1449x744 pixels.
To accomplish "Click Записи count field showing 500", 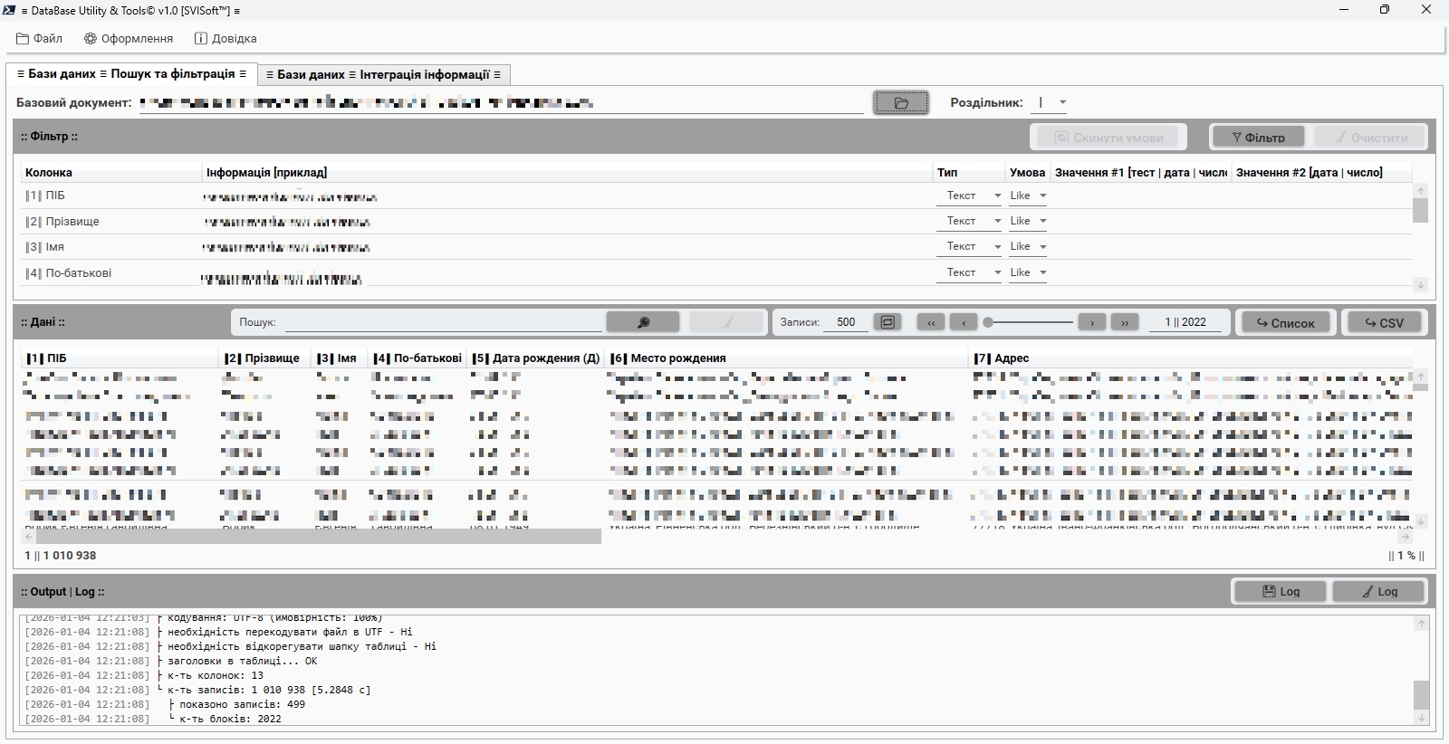I will tap(846, 322).
